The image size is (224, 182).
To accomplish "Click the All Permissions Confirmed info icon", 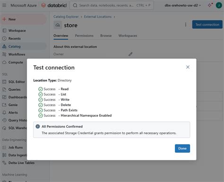I will click(38, 126).
